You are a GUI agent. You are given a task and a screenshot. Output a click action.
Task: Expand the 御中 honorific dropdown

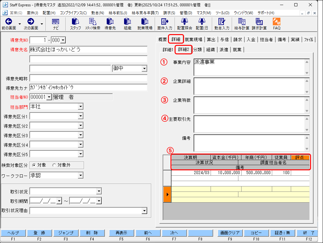point(144,69)
